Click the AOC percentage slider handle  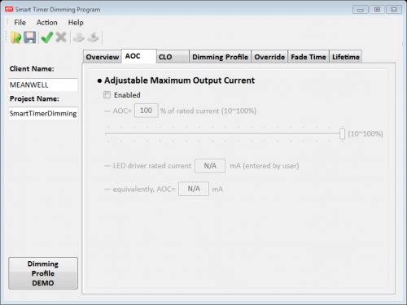[x=342, y=133]
